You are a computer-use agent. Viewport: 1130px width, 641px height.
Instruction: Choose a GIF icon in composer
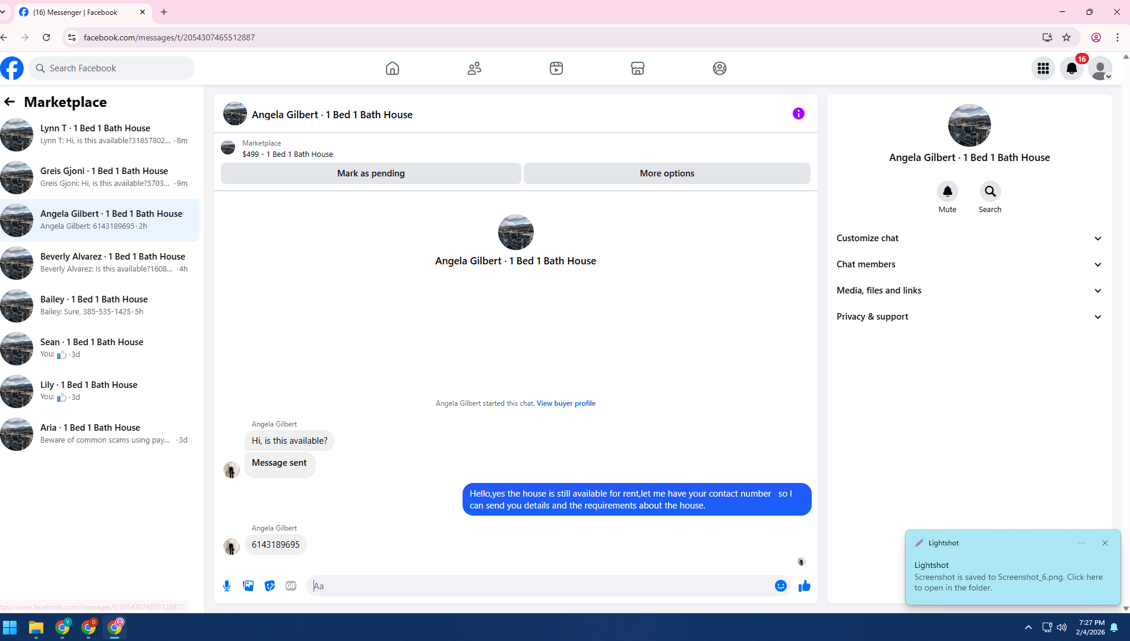pos(291,586)
